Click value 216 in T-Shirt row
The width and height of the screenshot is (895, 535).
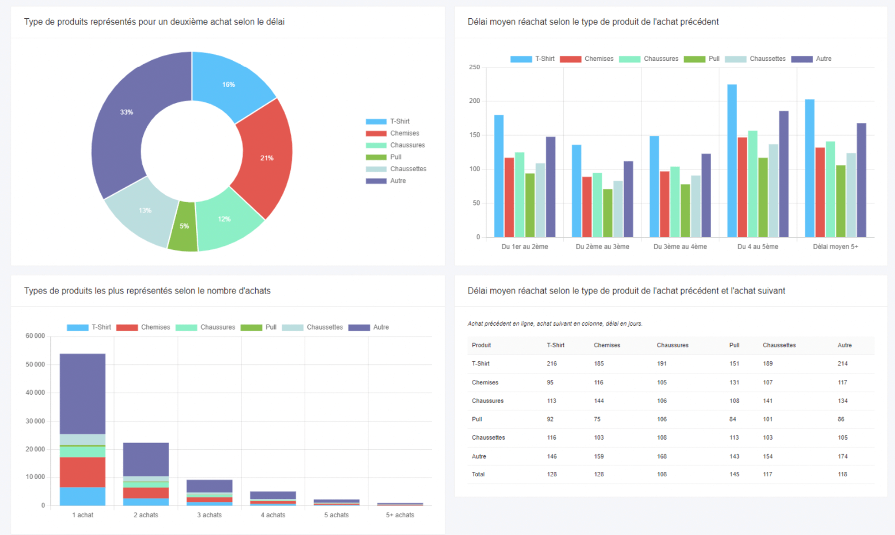pyautogui.click(x=552, y=364)
